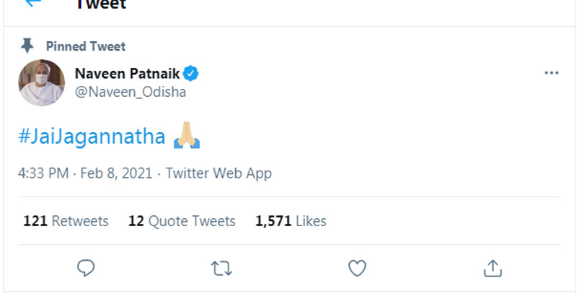Open the three-dot more options menu
Viewport: 577px width, 294px height.
551,74
